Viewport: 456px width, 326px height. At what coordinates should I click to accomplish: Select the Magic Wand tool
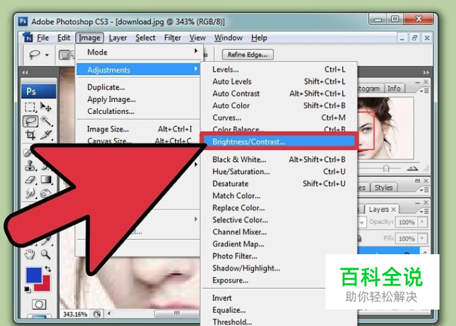46,121
